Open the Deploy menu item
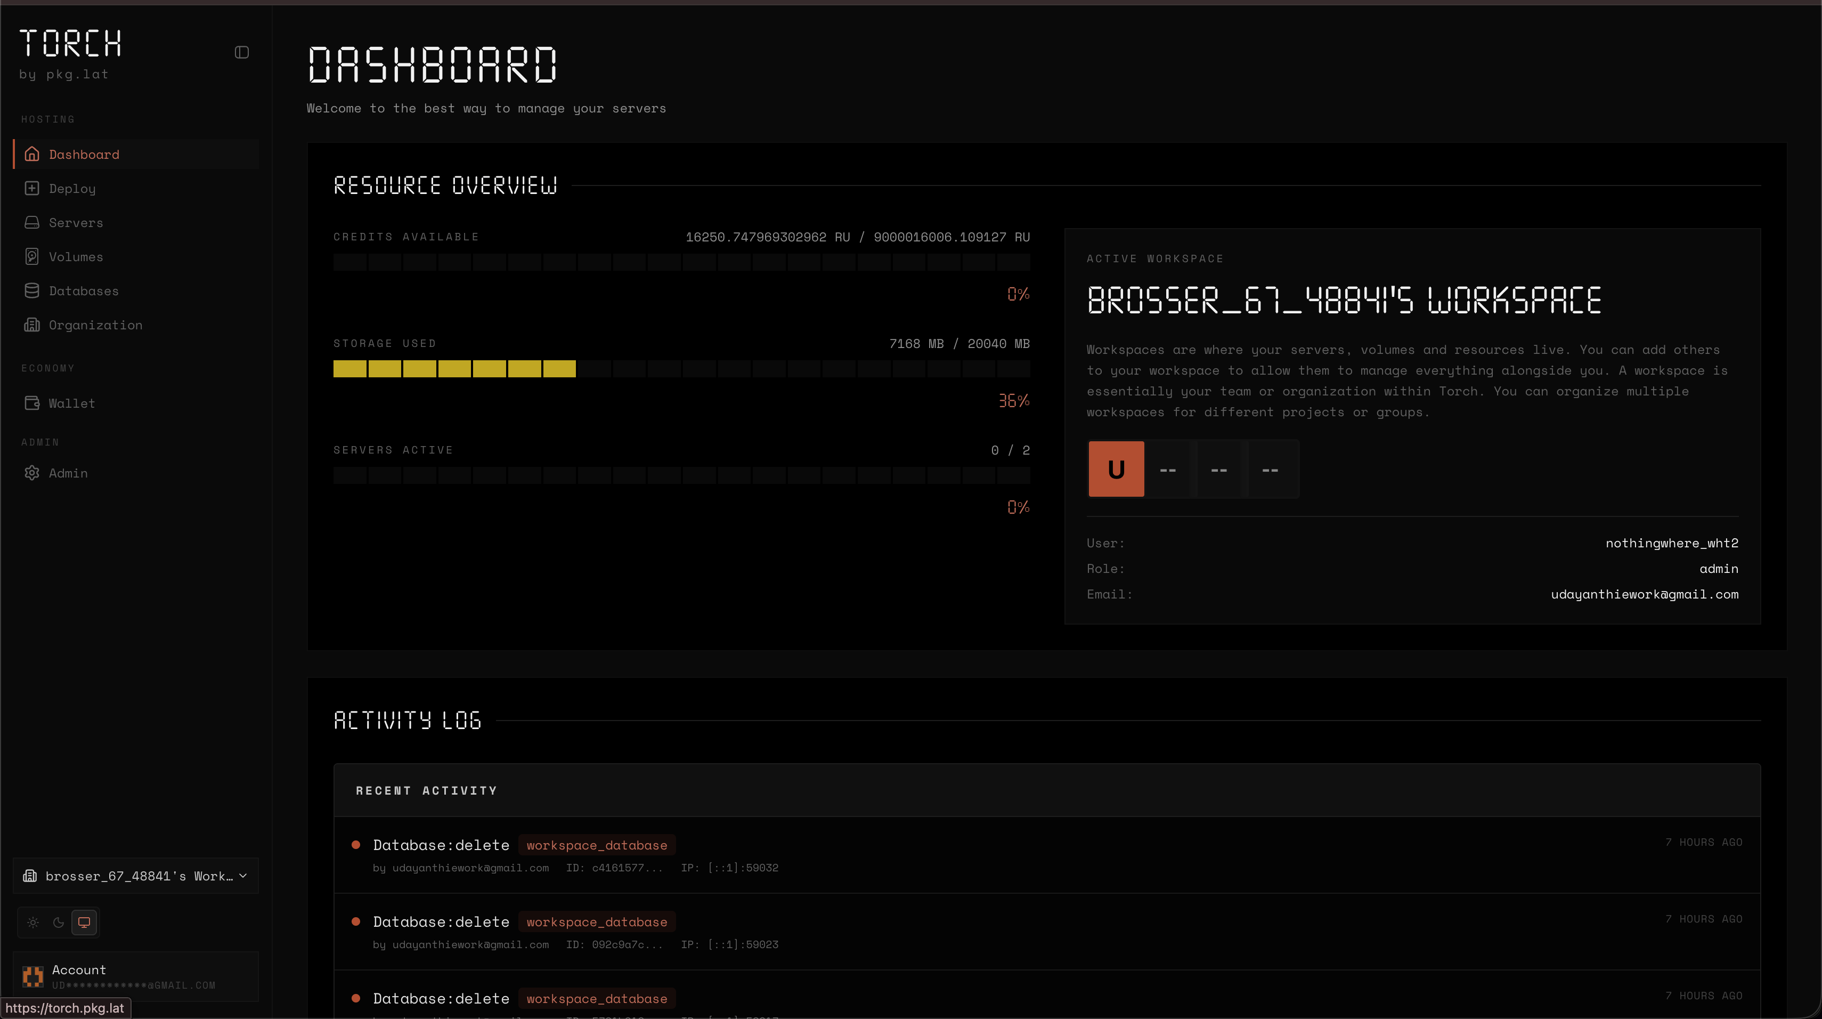This screenshot has width=1822, height=1019. click(x=136, y=188)
